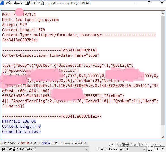The image size is (166, 152).
Task: Decrease the stream number with the down arrow
Action: (x=163, y=150)
